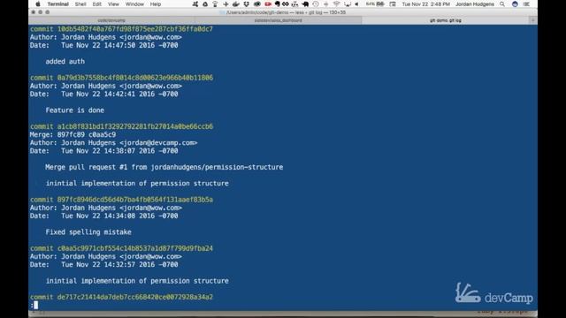566x318 pixels.
Task: Click commit hash 10db5482f40a767fd98f875ee287cbf36ffa0dc7
Action: [135, 29]
